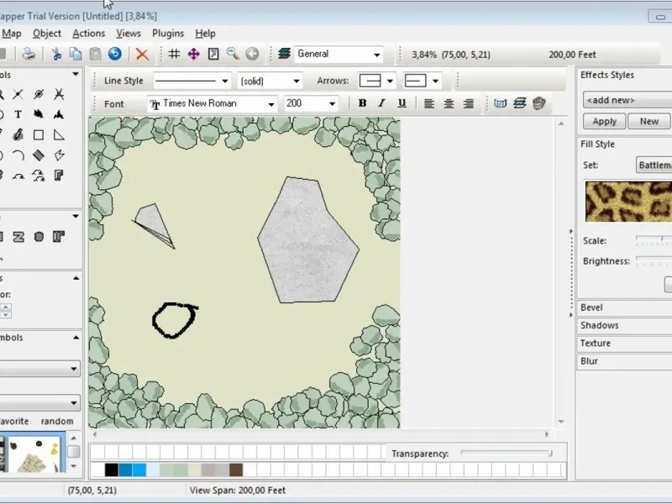Click the document page icon in toolbar
The height and width of the screenshot is (504, 672).
pos(213,54)
